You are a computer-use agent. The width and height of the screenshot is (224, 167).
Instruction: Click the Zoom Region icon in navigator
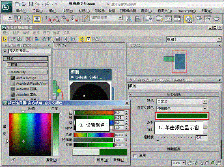coord(201,163)
